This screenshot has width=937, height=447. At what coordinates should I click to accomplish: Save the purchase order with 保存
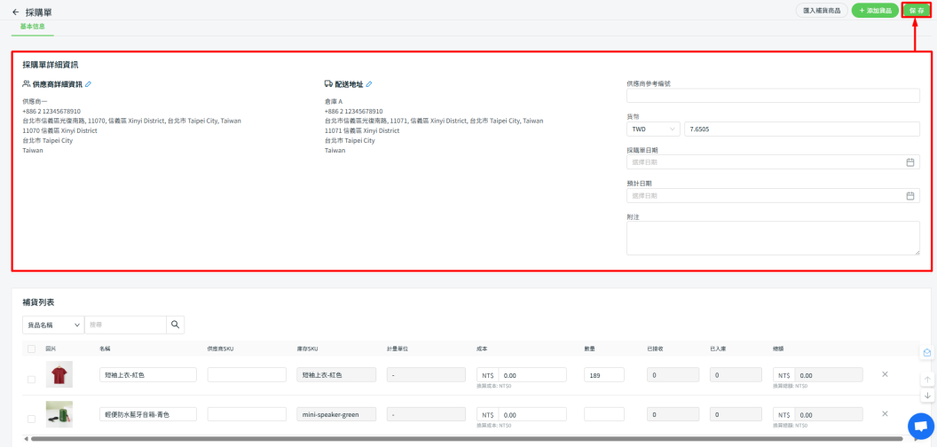pos(917,11)
